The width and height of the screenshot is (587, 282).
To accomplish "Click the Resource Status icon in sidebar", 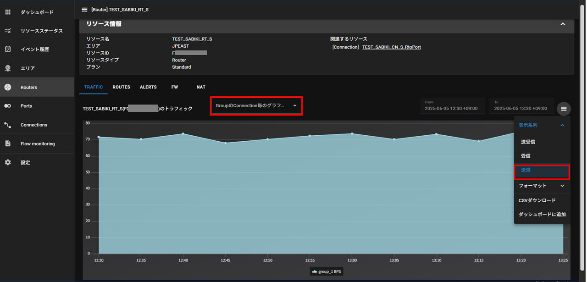I will (x=8, y=31).
